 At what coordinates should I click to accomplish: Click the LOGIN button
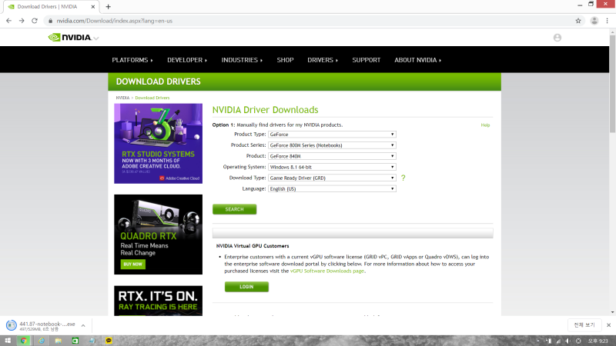[246, 287]
